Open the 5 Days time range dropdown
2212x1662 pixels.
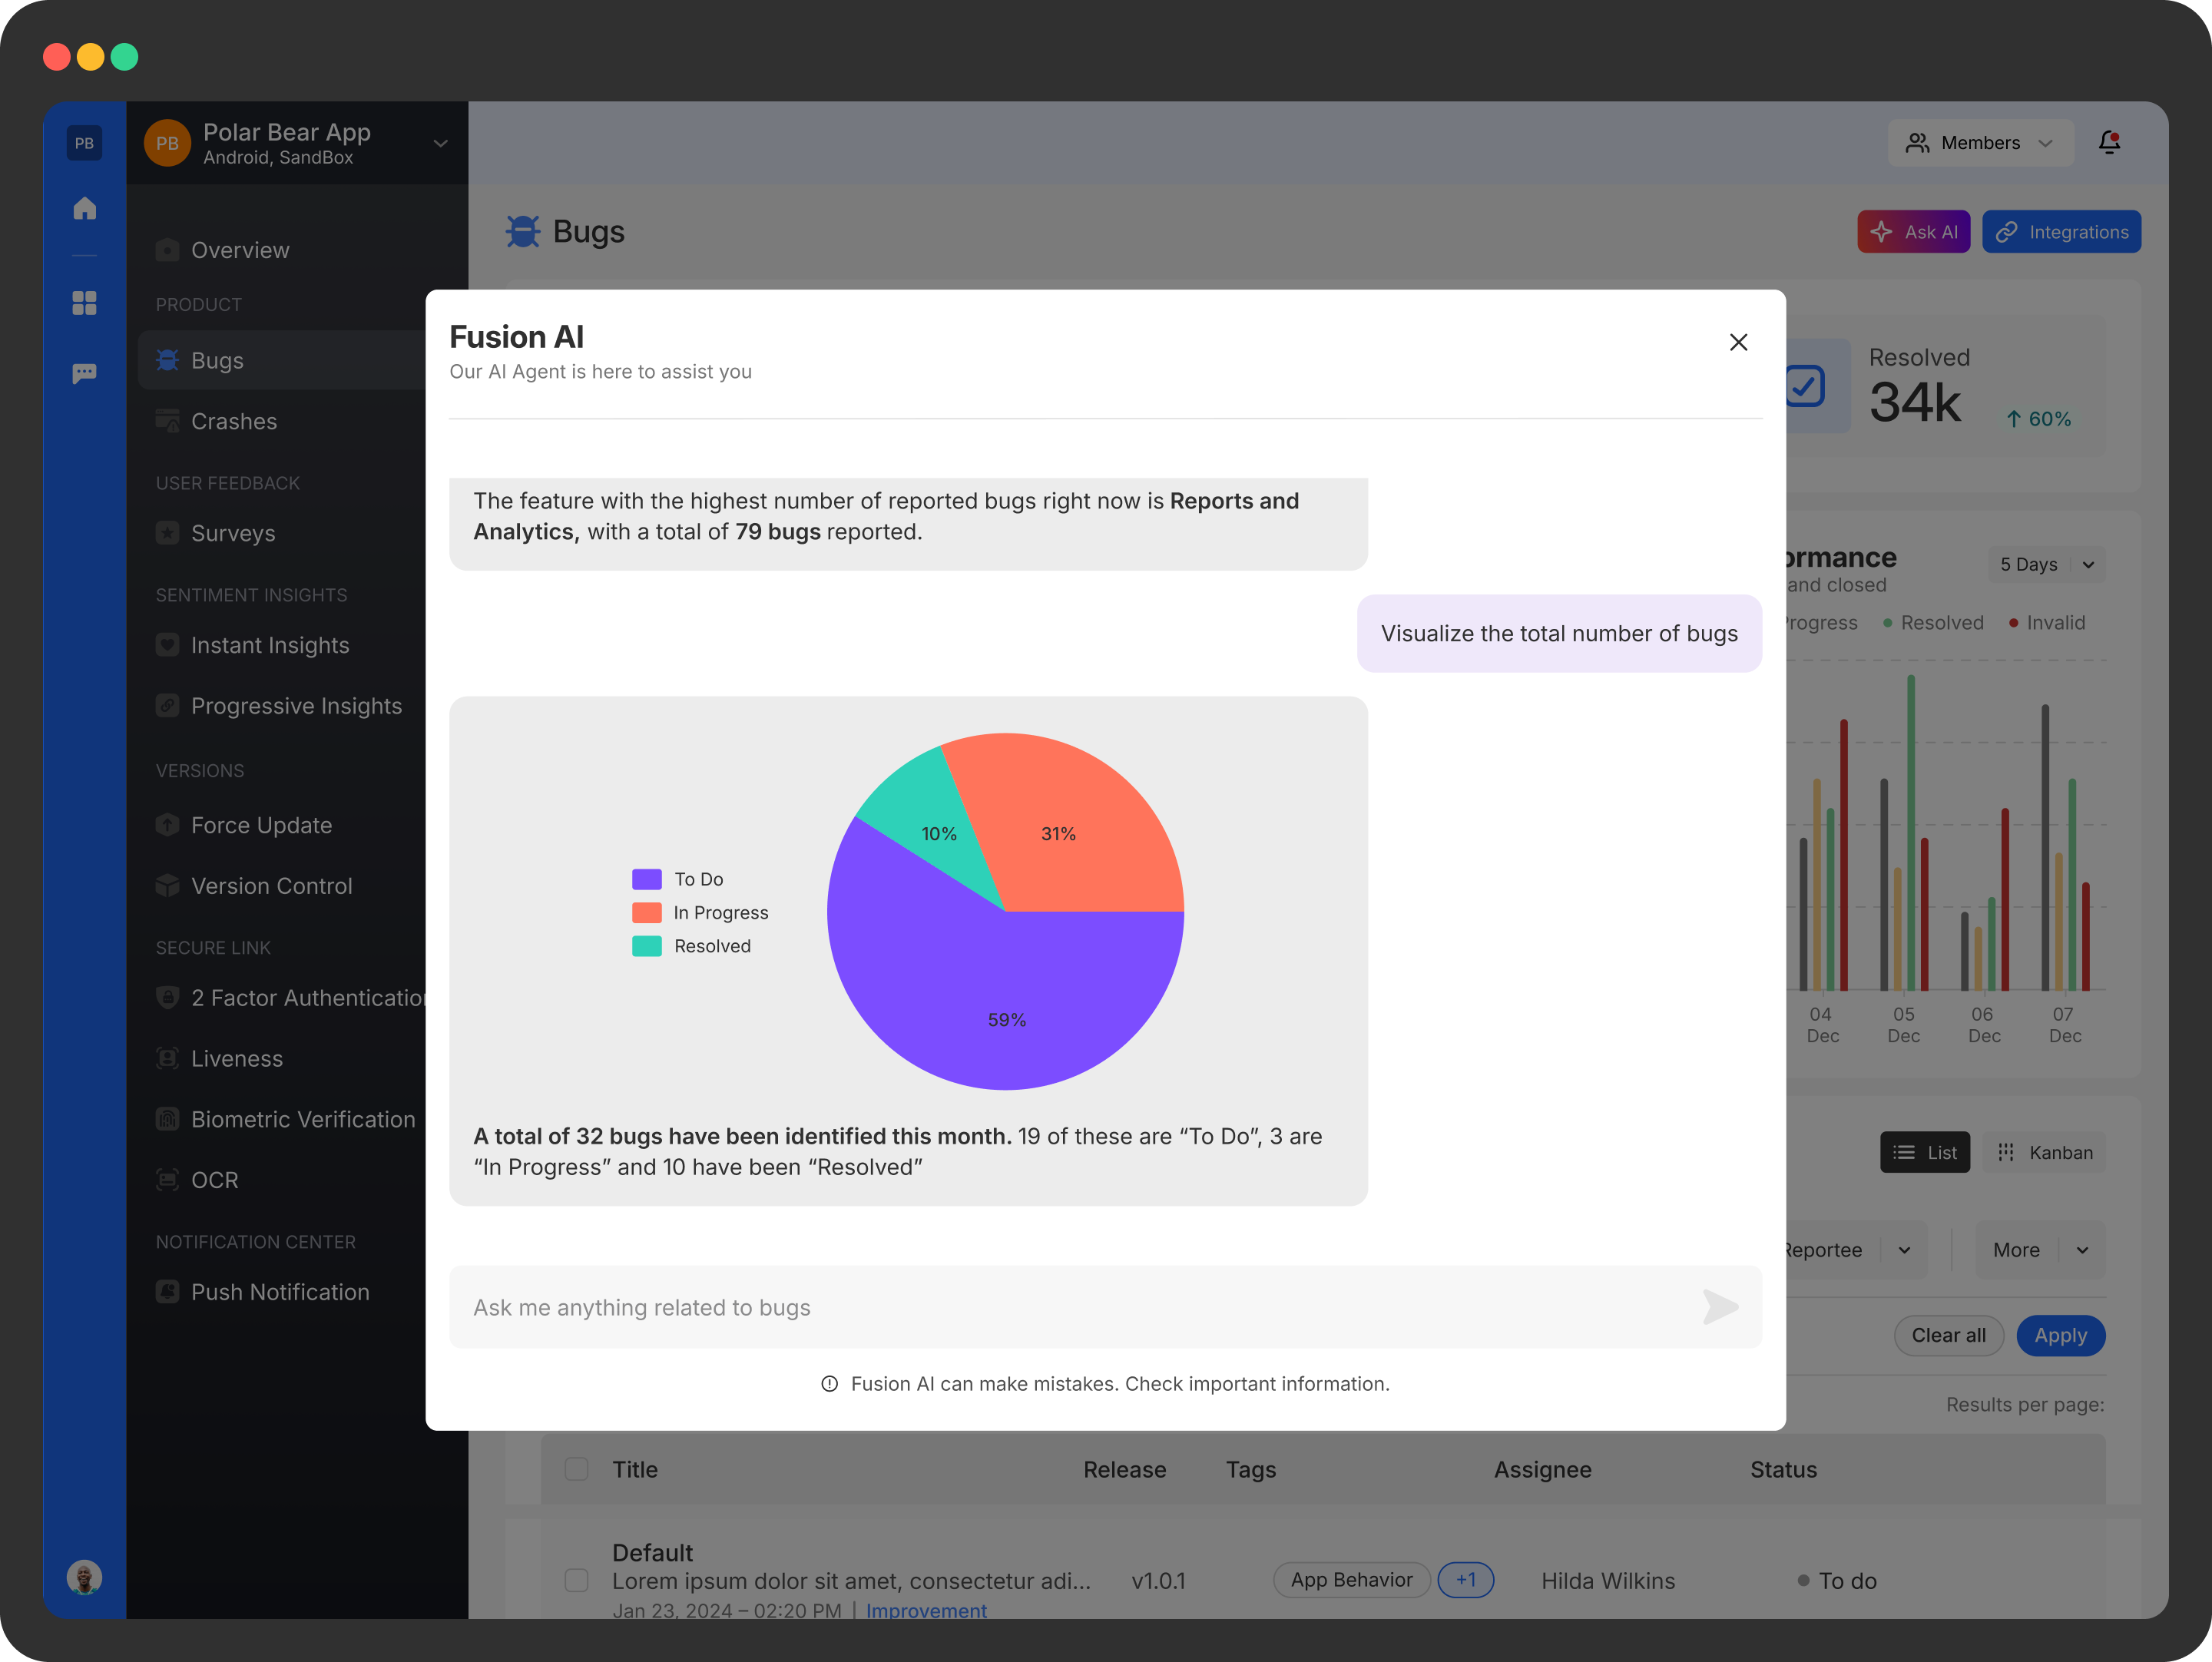pos(2045,564)
